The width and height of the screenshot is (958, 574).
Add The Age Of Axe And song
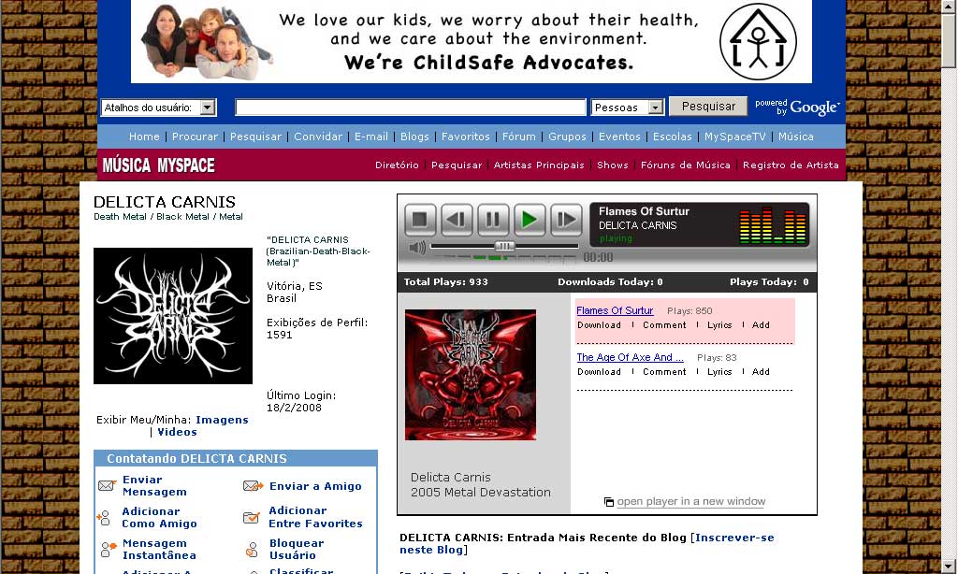tap(761, 371)
